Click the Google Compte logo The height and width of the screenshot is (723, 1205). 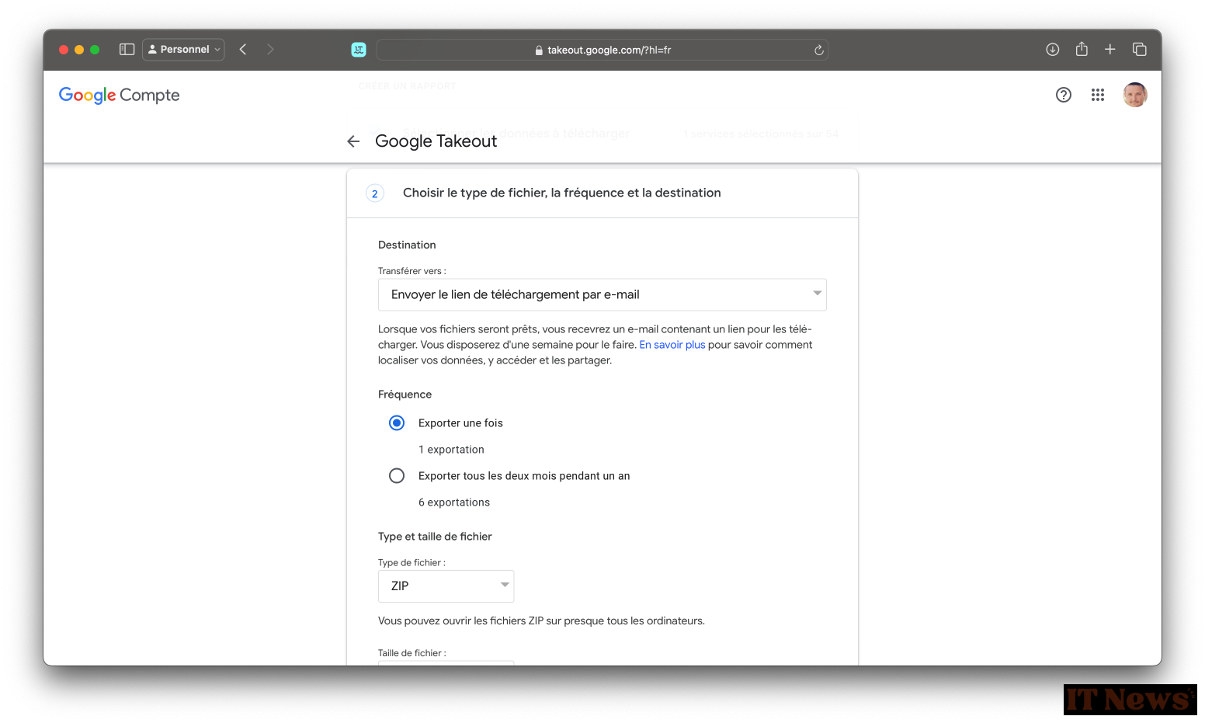[120, 95]
